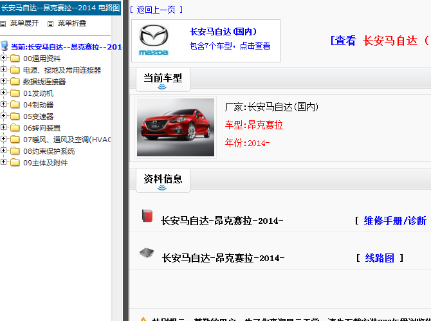Screen dimensions: 431x321
Task: Open 04制动器 tree item
Action: point(38,105)
